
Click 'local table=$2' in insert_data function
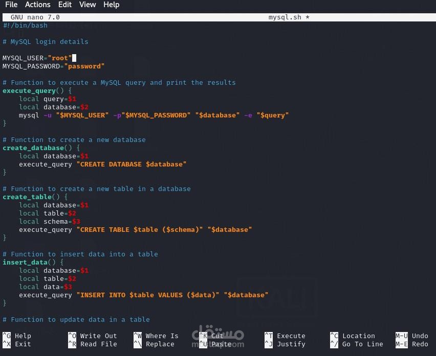tap(48, 278)
